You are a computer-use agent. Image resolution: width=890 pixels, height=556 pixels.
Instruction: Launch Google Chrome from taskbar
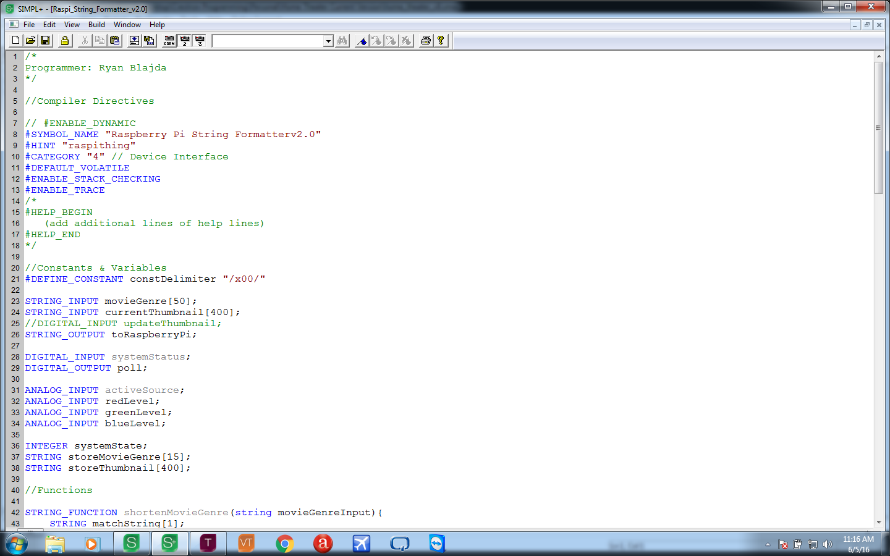(284, 544)
